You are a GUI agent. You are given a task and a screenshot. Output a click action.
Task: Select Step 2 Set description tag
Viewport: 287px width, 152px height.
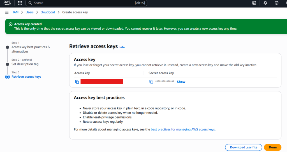(x=25, y=64)
